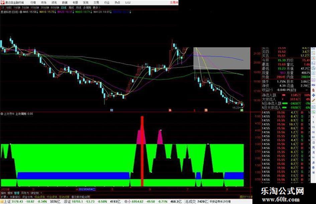This screenshot has width=316, height=204.
Task: Open the 行业资讯 bottom tab
Action: pyautogui.click(x=52, y=197)
